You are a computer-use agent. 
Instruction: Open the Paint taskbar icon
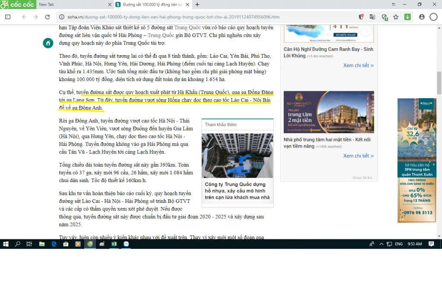pos(102,244)
